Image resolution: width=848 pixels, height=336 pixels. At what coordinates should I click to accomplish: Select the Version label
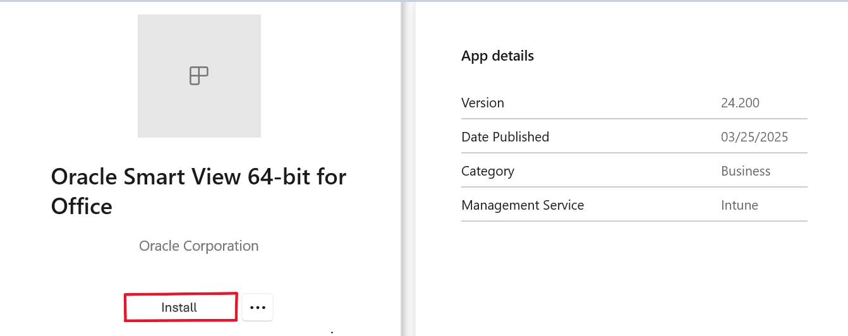(483, 102)
